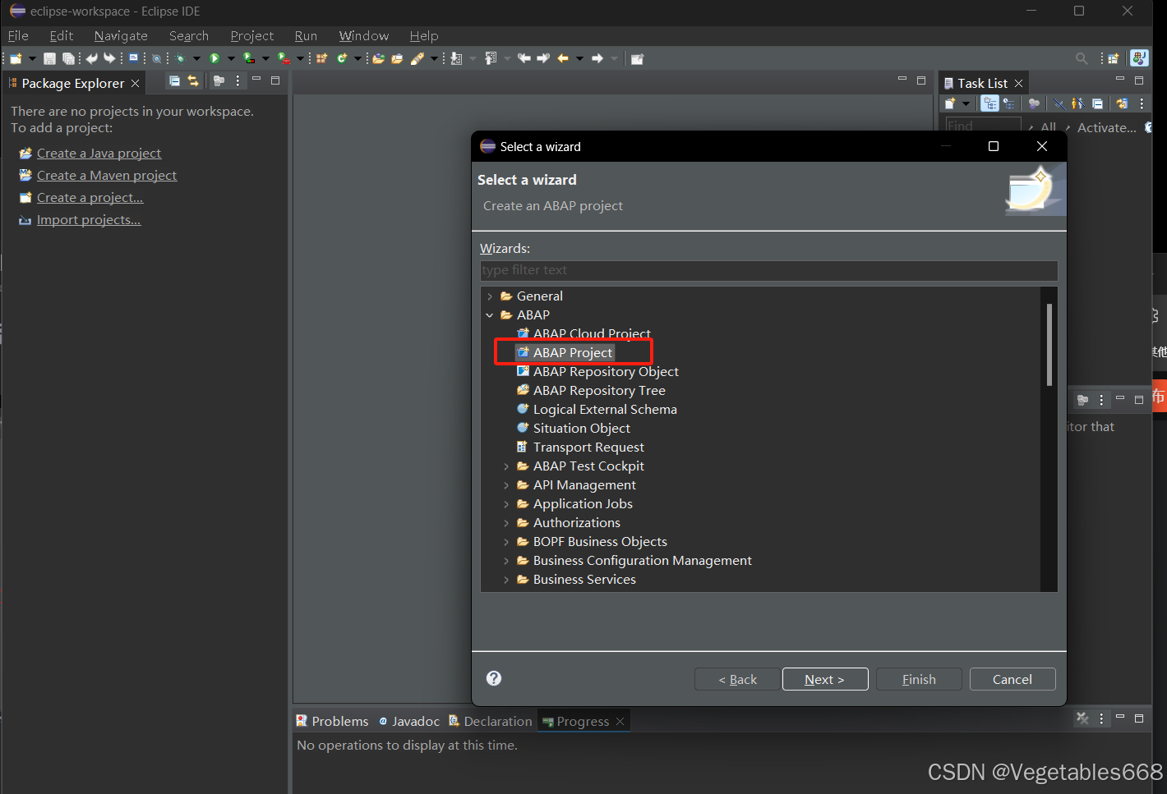1167x794 pixels.
Task: Open the Window menu
Action: click(364, 35)
